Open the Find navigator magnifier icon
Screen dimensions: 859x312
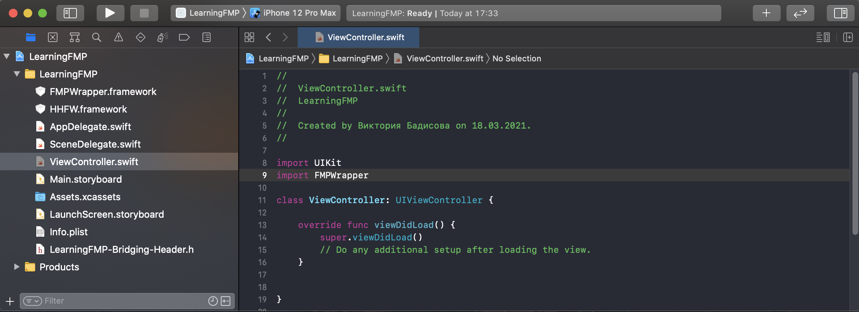click(97, 37)
